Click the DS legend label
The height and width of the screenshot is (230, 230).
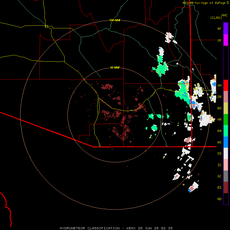[x=219, y=153]
